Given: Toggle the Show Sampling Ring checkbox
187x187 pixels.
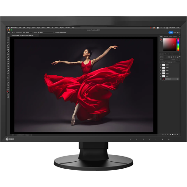Looking at the screenshot, I should [56, 33].
